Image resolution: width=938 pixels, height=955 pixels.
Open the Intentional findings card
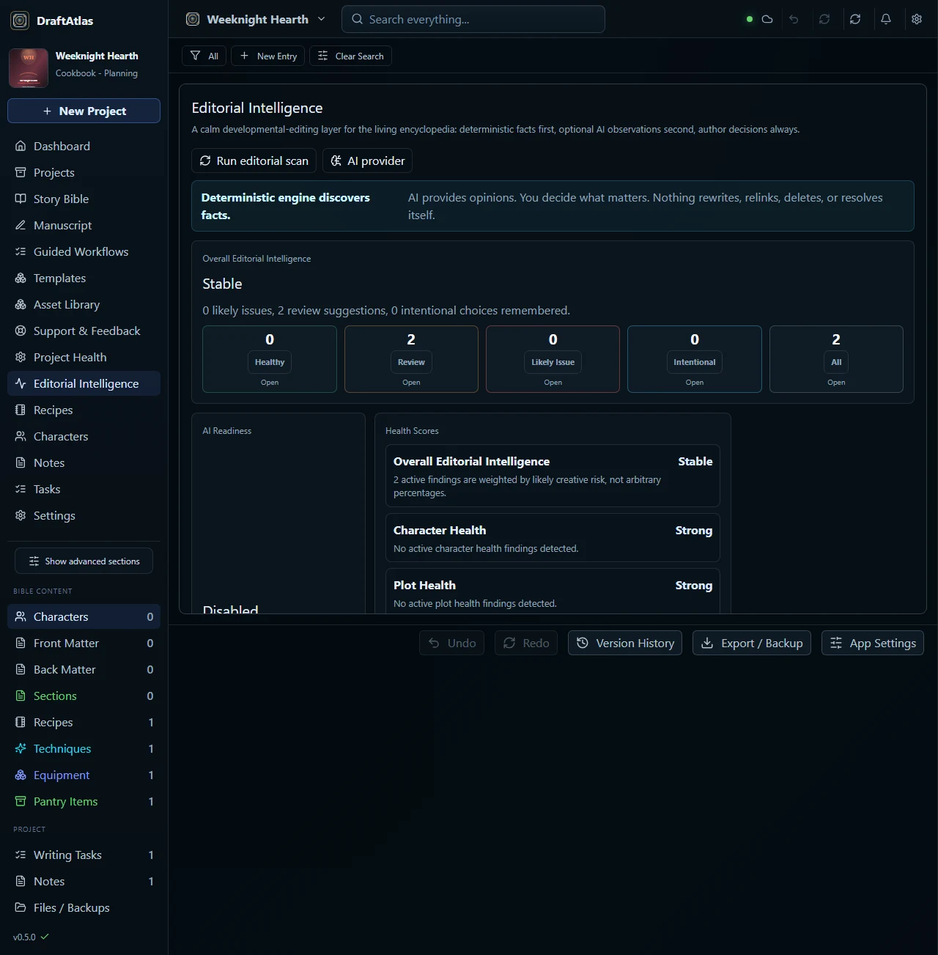click(695, 359)
